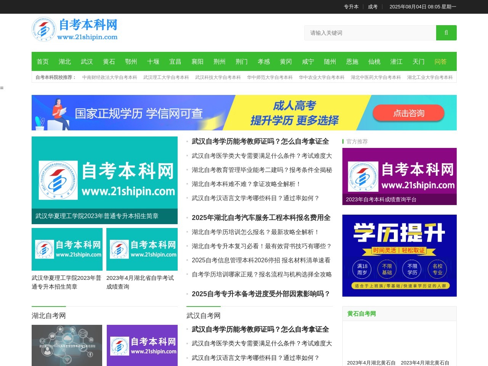
Task: Open the 湖北自考网 section heading
Action: (49, 316)
